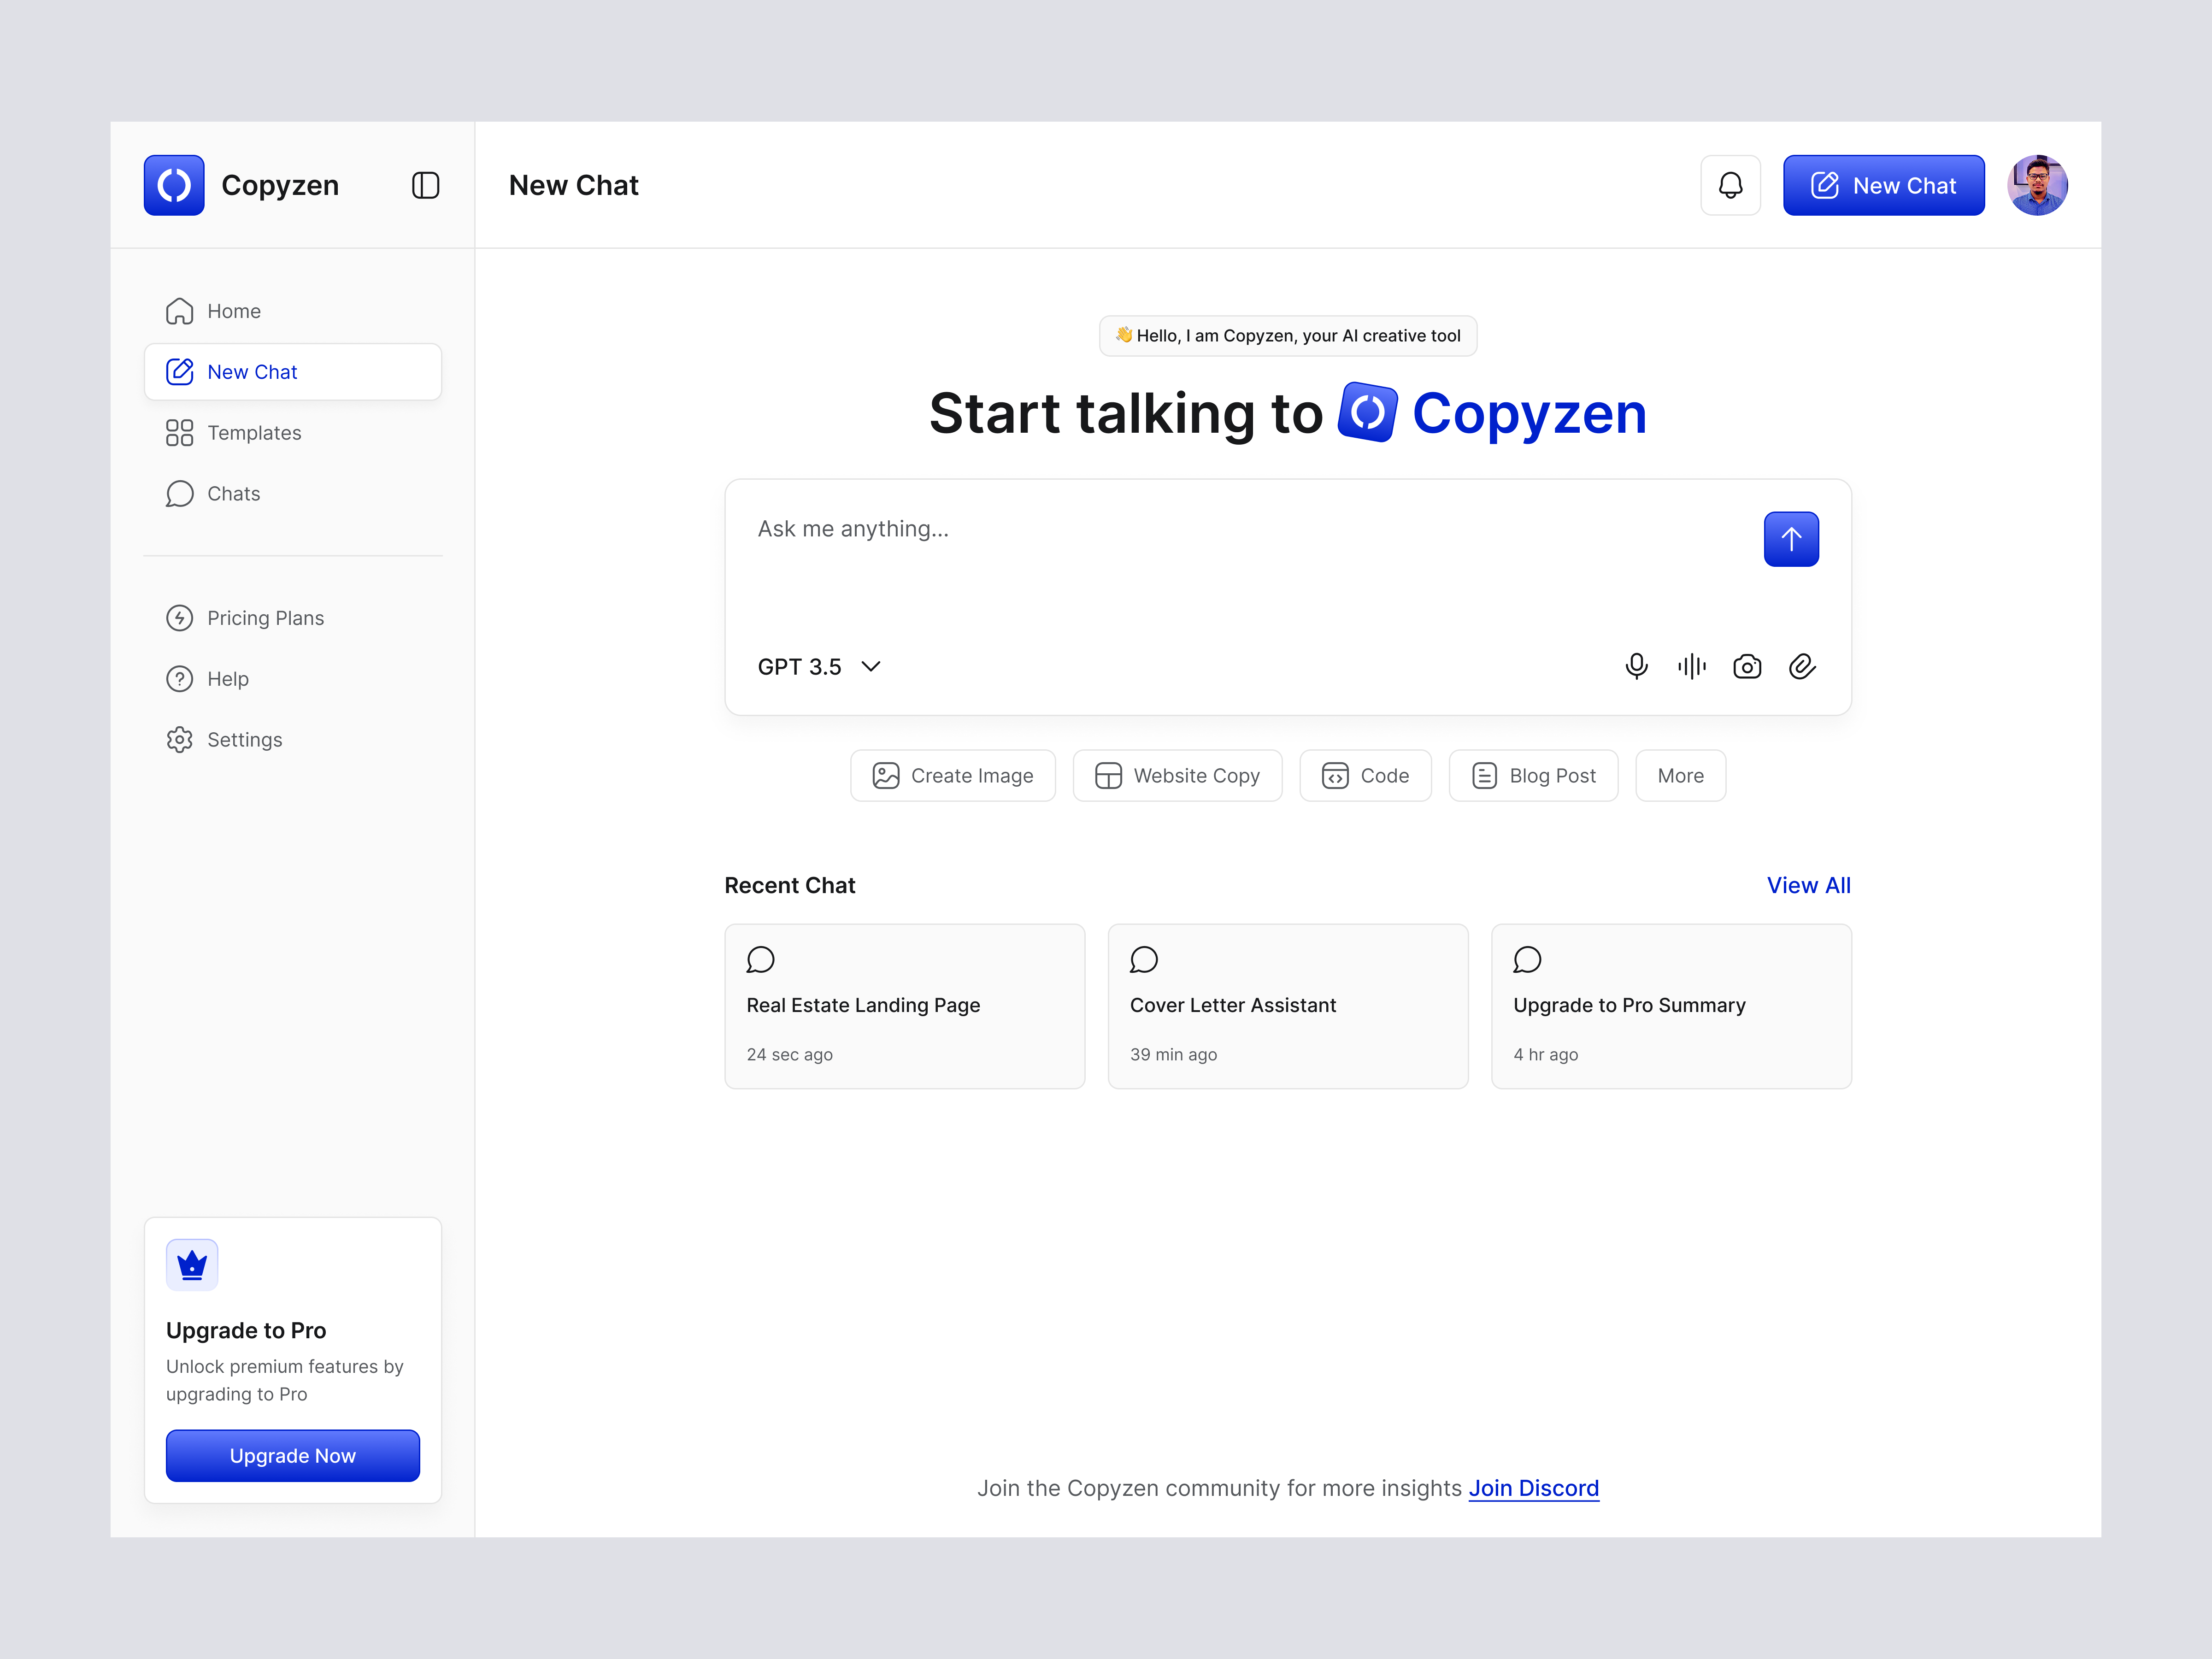Click the user profile avatar

pos(2037,185)
